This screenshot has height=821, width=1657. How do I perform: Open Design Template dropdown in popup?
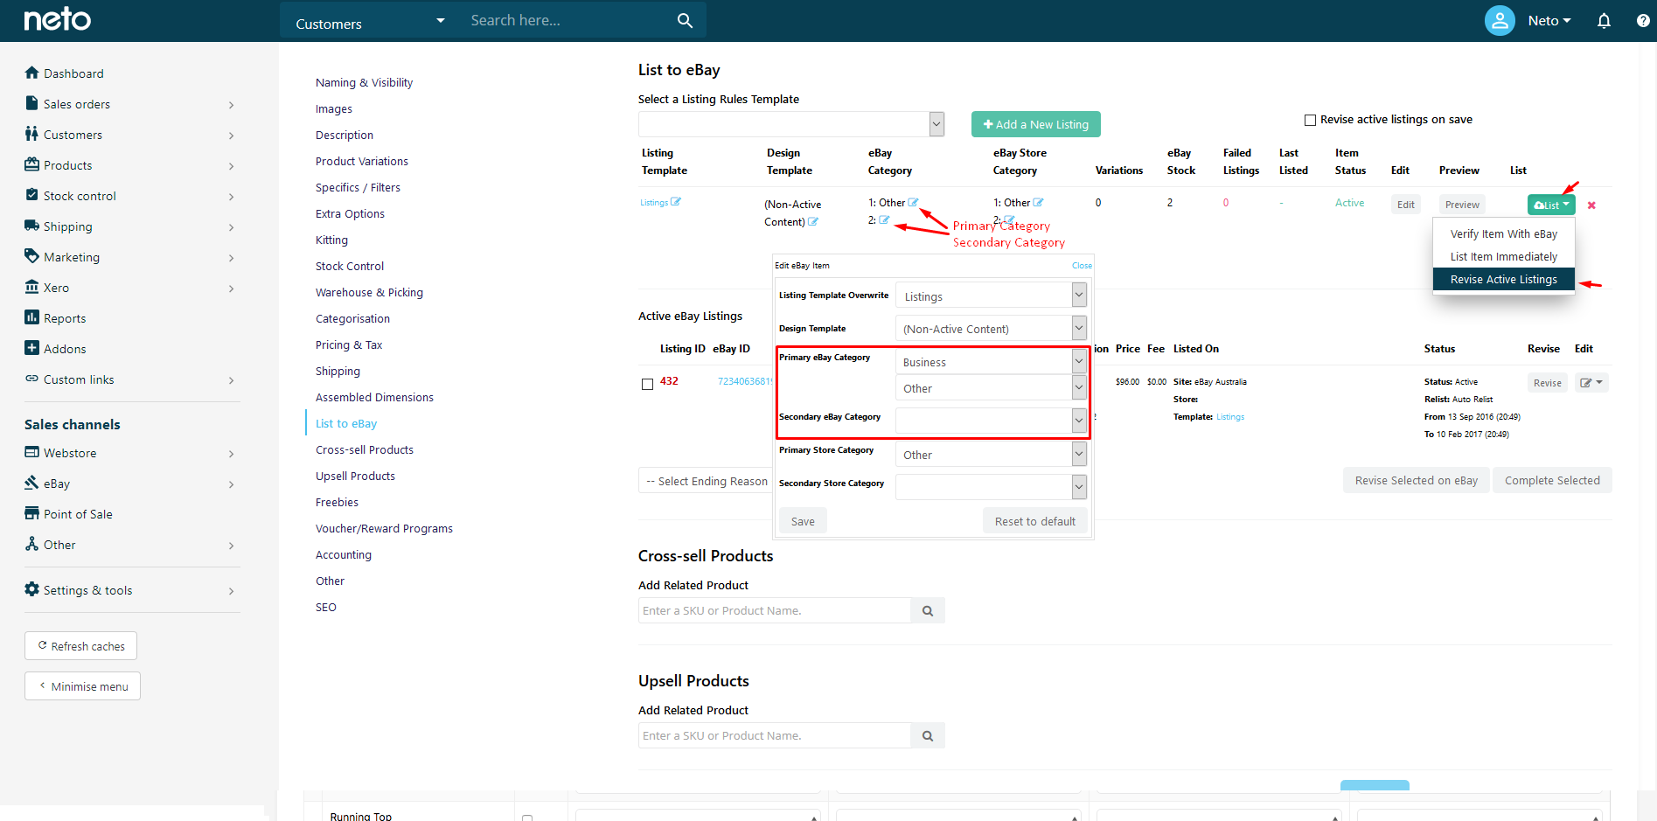point(991,329)
